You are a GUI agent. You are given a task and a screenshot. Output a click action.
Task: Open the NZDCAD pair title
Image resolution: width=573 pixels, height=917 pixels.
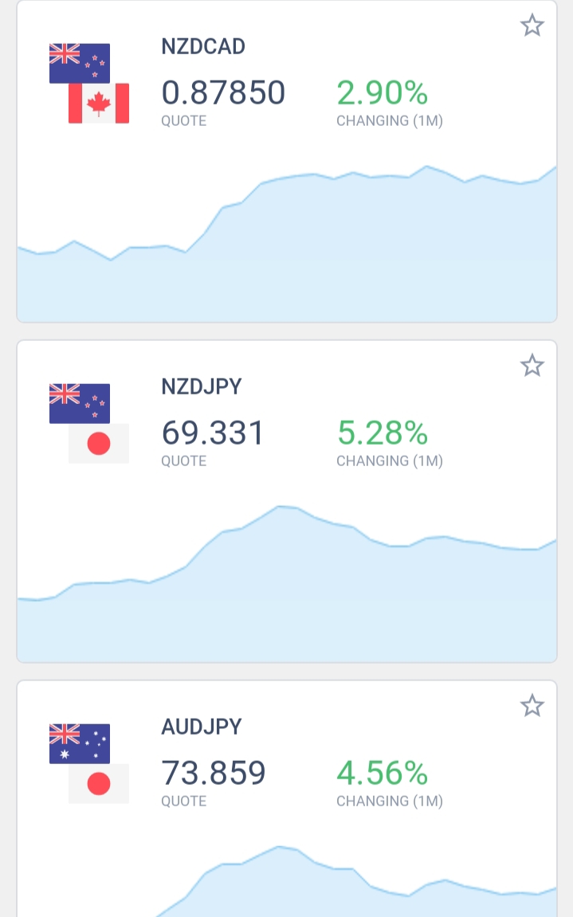pyautogui.click(x=202, y=47)
